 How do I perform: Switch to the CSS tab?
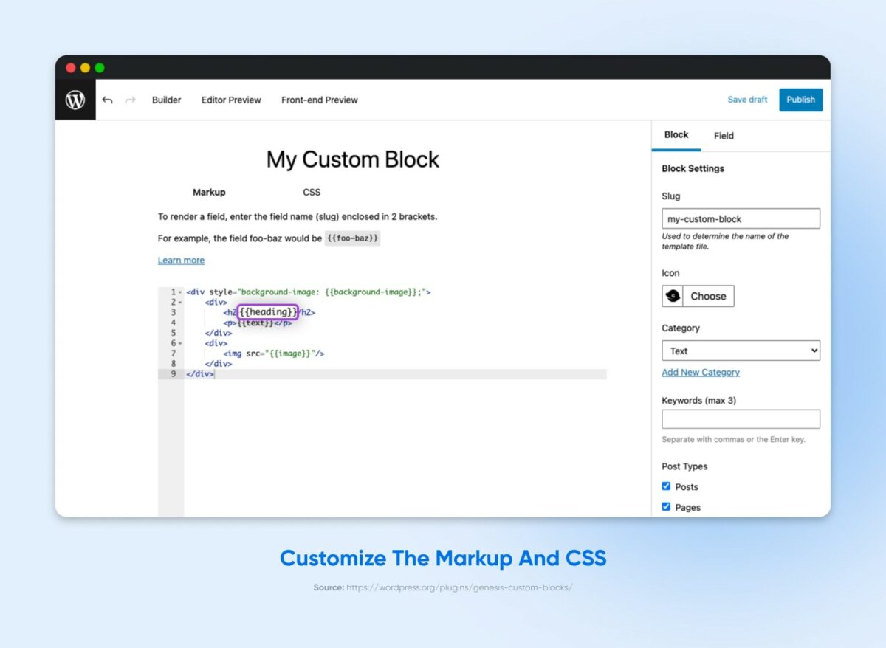(x=311, y=192)
